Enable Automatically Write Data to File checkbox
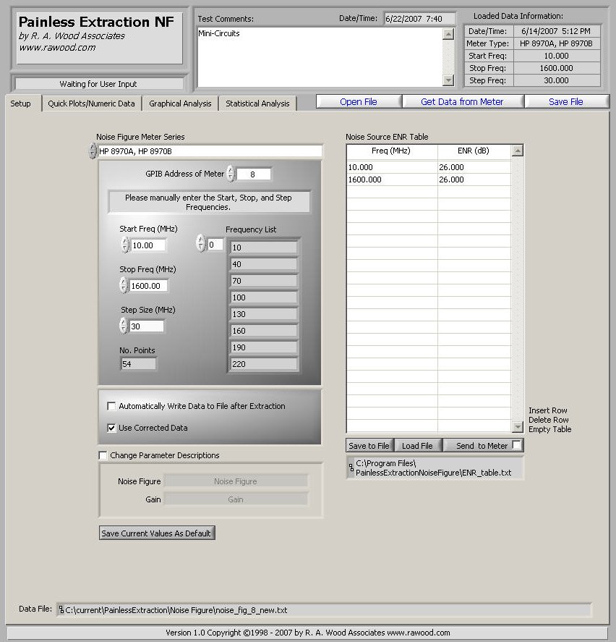The width and height of the screenshot is (616, 642). click(x=111, y=407)
